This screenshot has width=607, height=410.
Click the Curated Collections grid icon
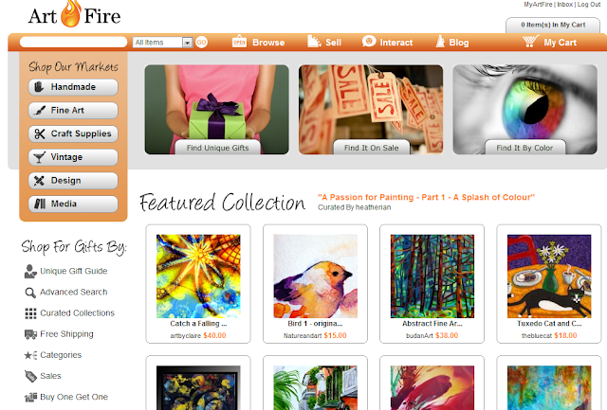(30, 313)
